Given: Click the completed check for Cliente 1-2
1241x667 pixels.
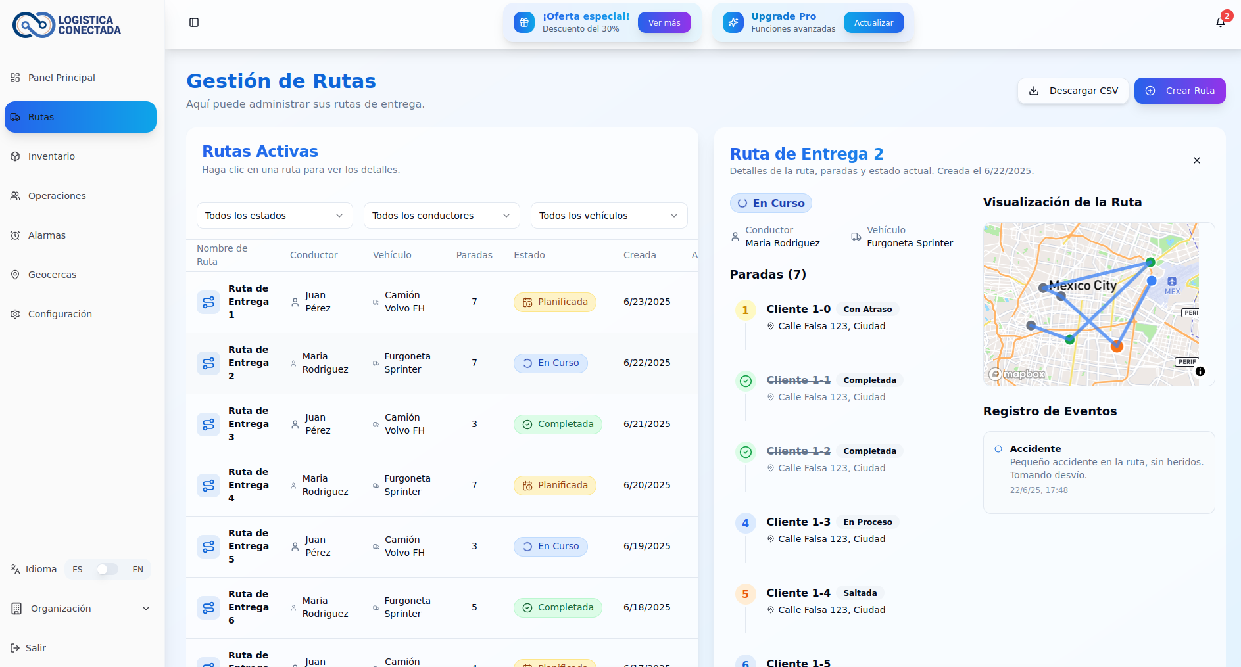Looking at the screenshot, I should click(745, 451).
